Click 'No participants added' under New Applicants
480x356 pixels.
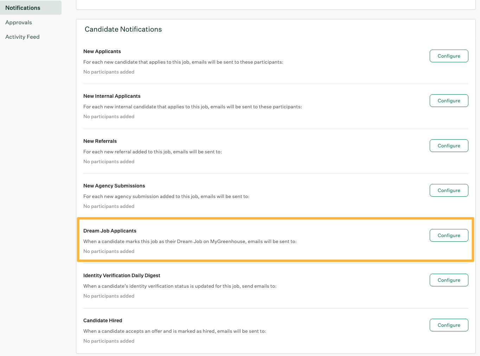pos(109,72)
